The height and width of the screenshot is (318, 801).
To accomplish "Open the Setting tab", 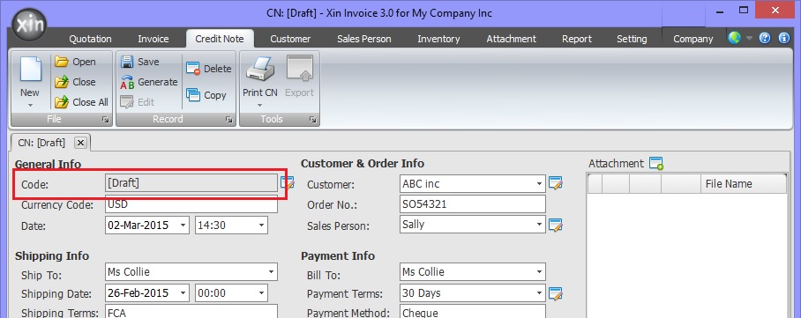I will pyautogui.click(x=632, y=39).
